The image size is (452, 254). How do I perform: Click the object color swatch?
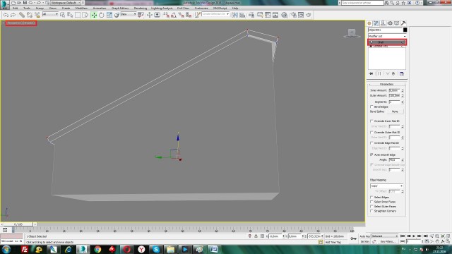coord(405,30)
